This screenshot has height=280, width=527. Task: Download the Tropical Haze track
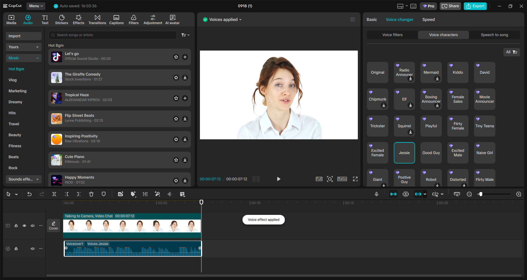click(x=185, y=98)
